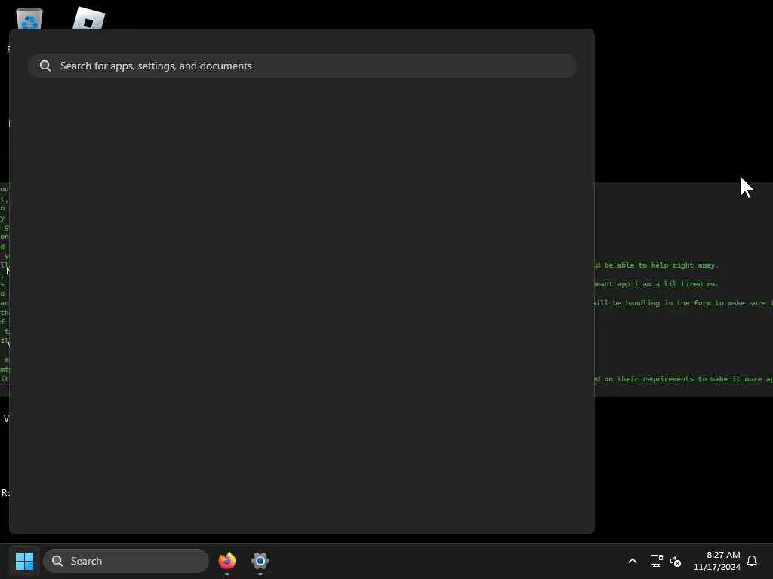
Task: Click the taskbar Search box
Action: 126,561
